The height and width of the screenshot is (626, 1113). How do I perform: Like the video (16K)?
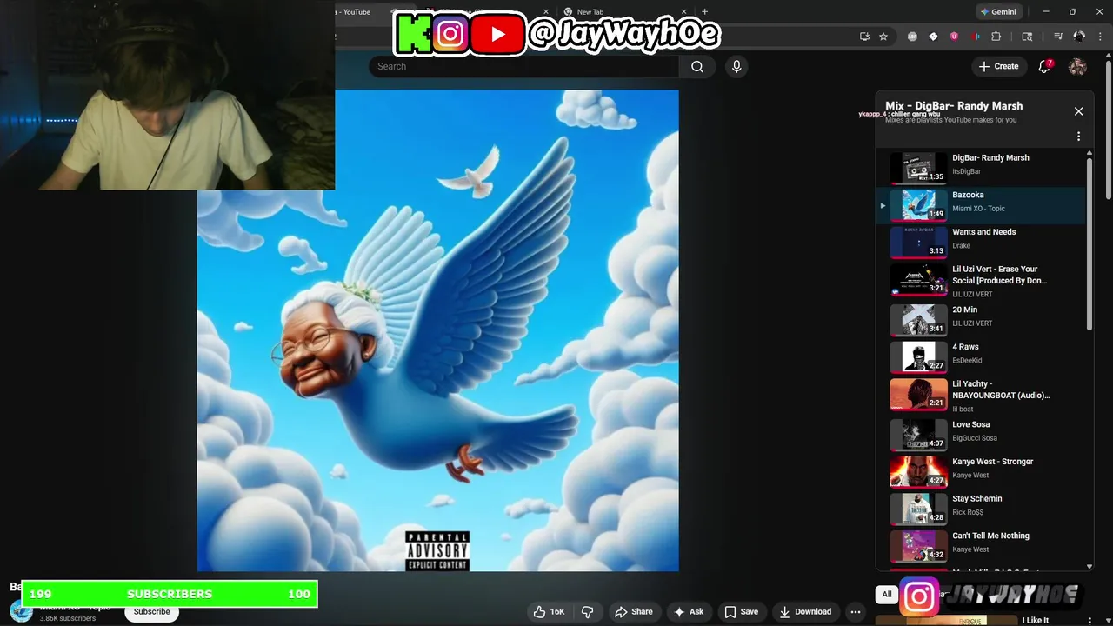[x=550, y=611]
